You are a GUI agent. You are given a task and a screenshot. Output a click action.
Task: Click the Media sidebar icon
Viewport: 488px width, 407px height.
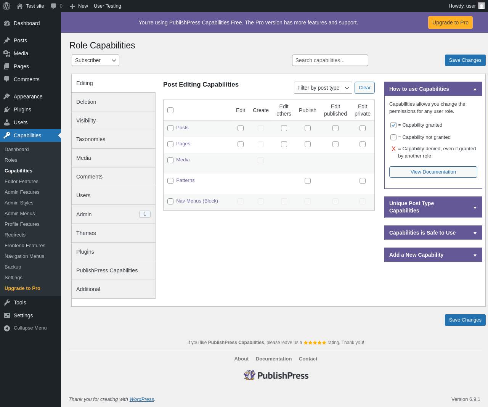(7, 53)
